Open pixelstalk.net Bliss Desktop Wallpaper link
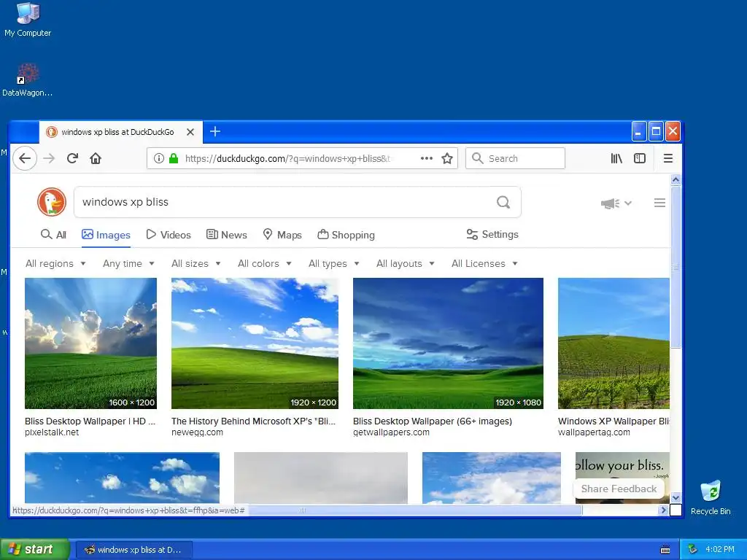747x560 pixels. coord(90,421)
